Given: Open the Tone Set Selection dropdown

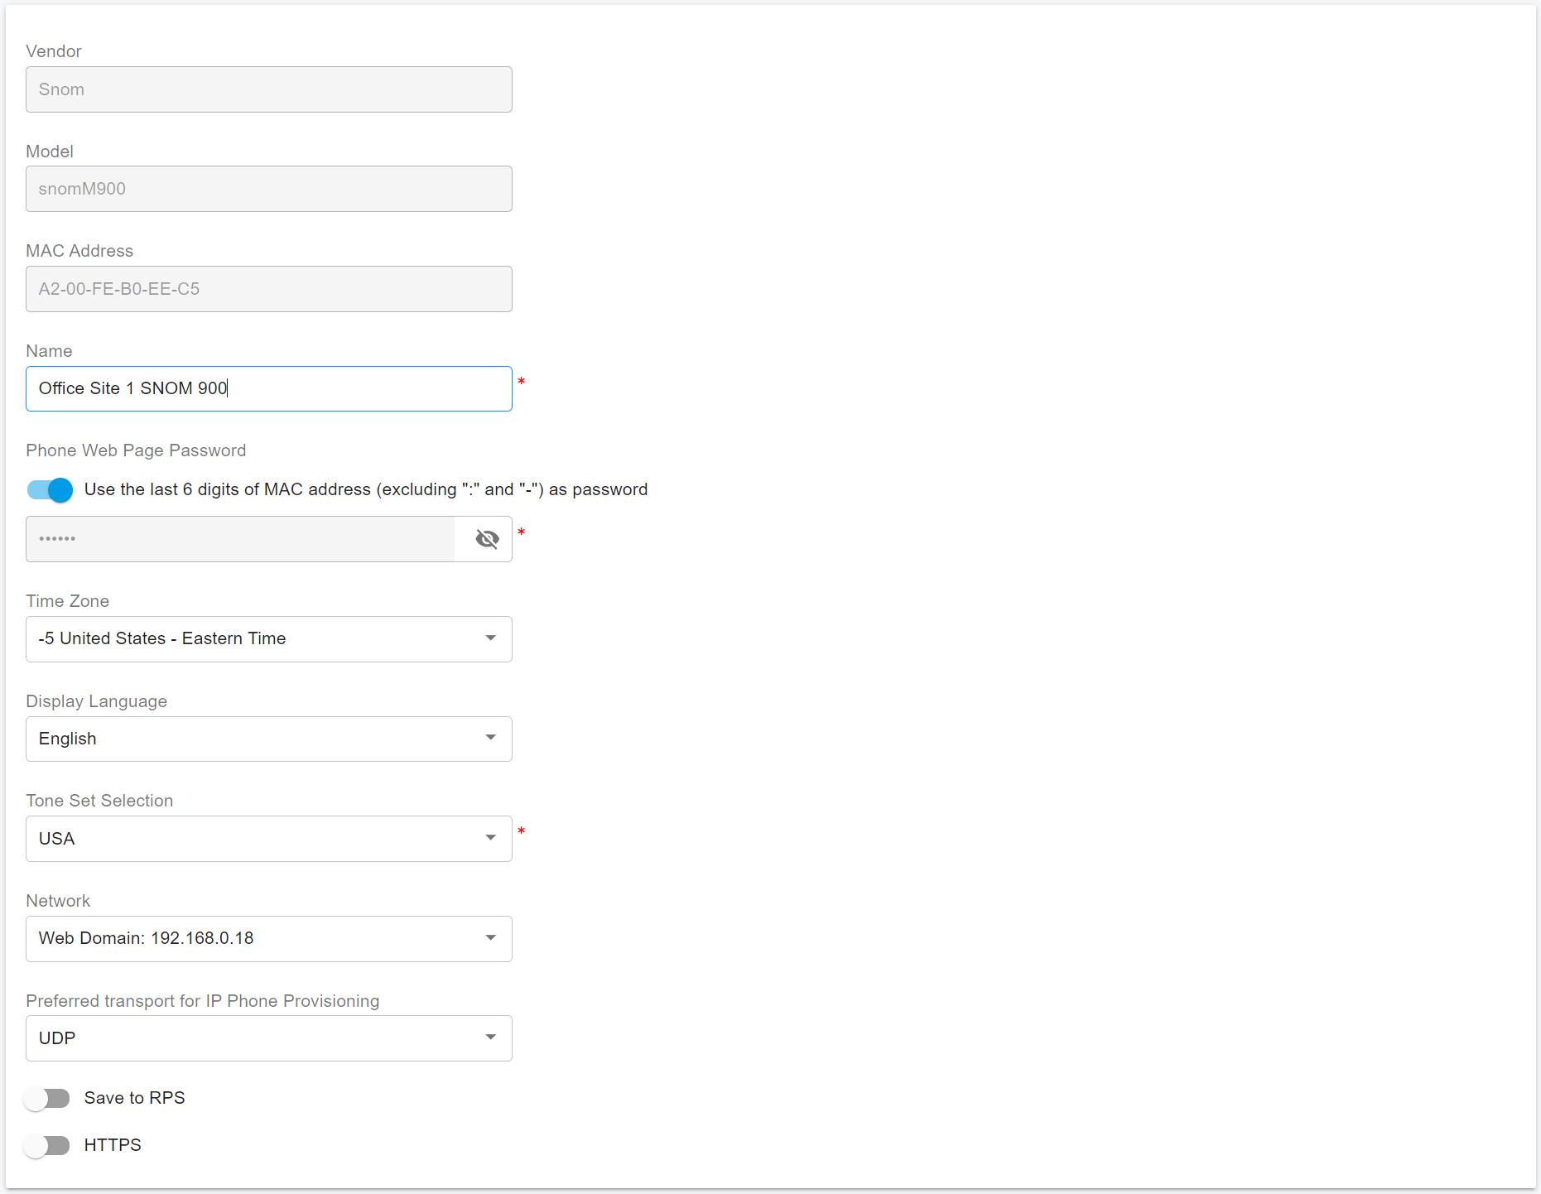Looking at the screenshot, I should (x=268, y=839).
